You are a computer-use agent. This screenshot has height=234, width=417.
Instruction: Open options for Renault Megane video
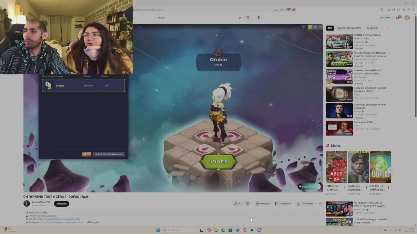point(390,36)
